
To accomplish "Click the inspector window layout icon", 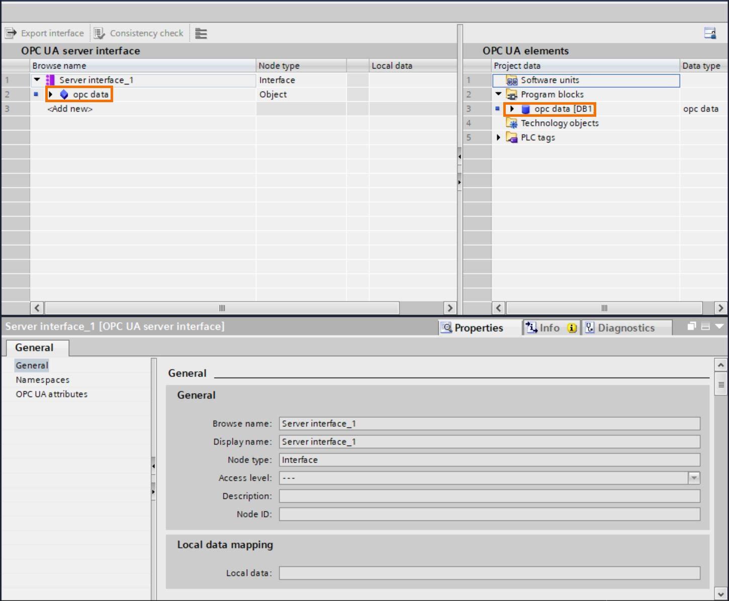I will [x=705, y=326].
